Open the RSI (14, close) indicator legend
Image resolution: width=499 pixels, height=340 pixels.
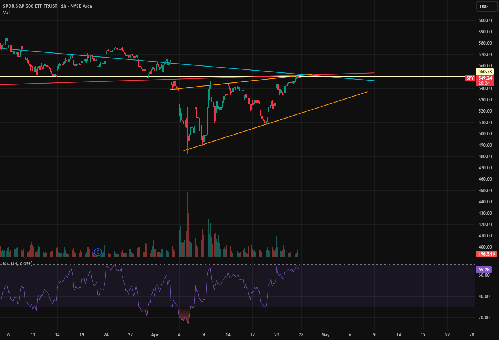pyautogui.click(x=17, y=263)
